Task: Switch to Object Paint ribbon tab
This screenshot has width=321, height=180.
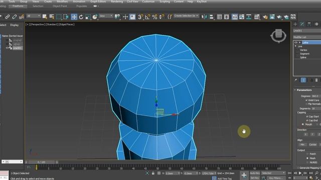Action: (60, 6)
